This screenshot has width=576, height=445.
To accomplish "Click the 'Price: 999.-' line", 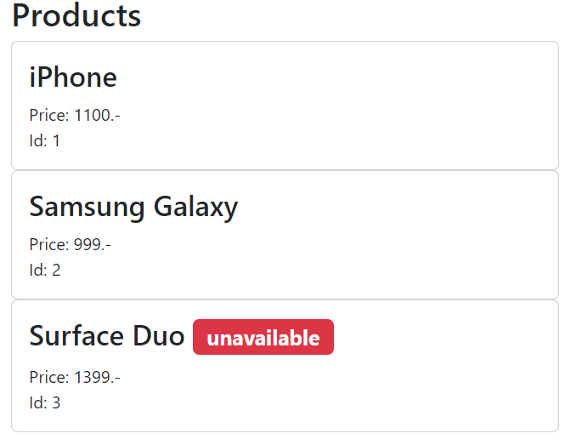I will pyautogui.click(x=71, y=245).
